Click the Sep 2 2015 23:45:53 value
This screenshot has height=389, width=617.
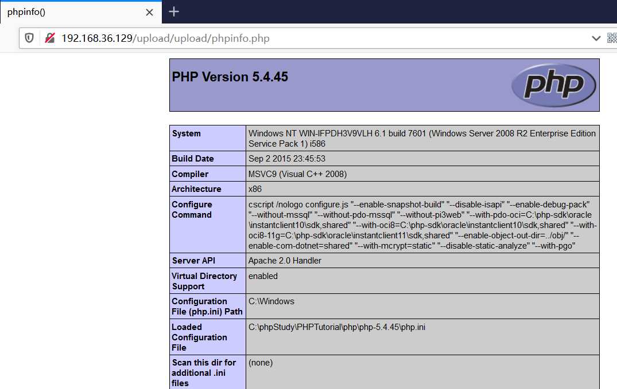287,159
